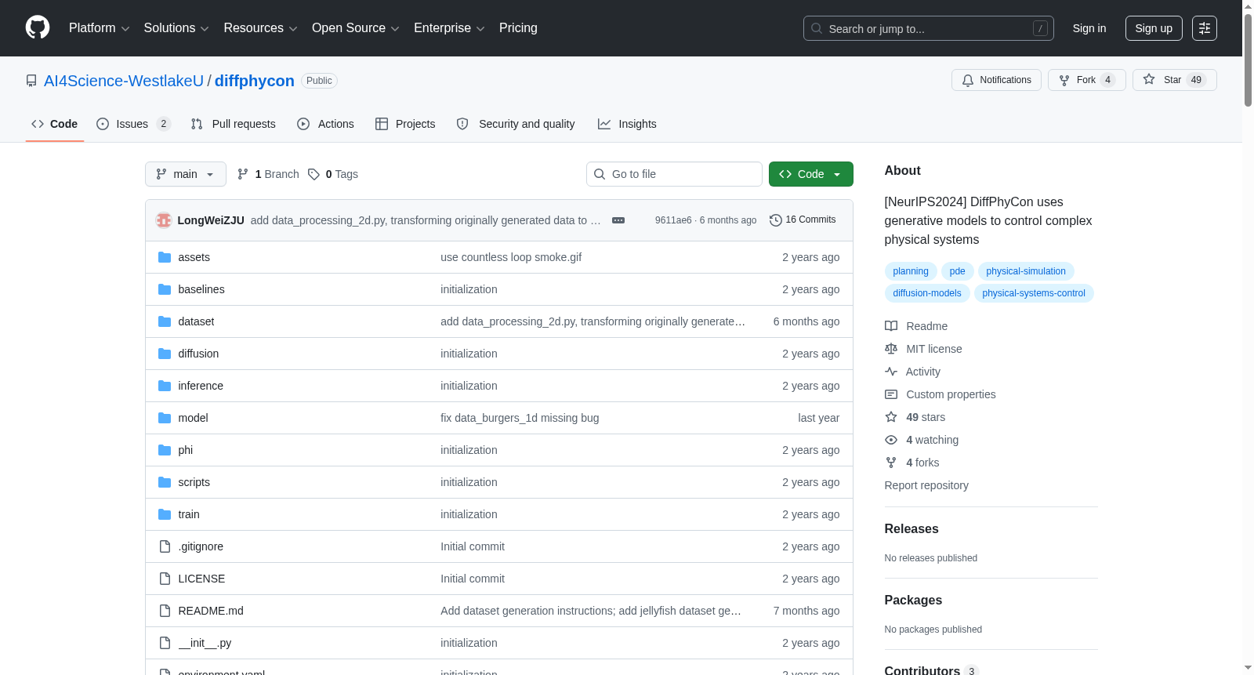The height and width of the screenshot is (675, 1254).
Task: Open the AI4Science-WestlakeU organization link
Action: [124, 81]
